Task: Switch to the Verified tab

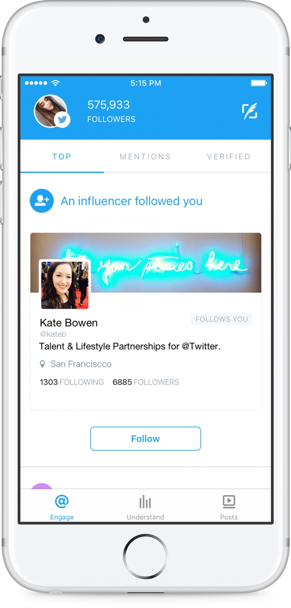Action: pos(229,156)
